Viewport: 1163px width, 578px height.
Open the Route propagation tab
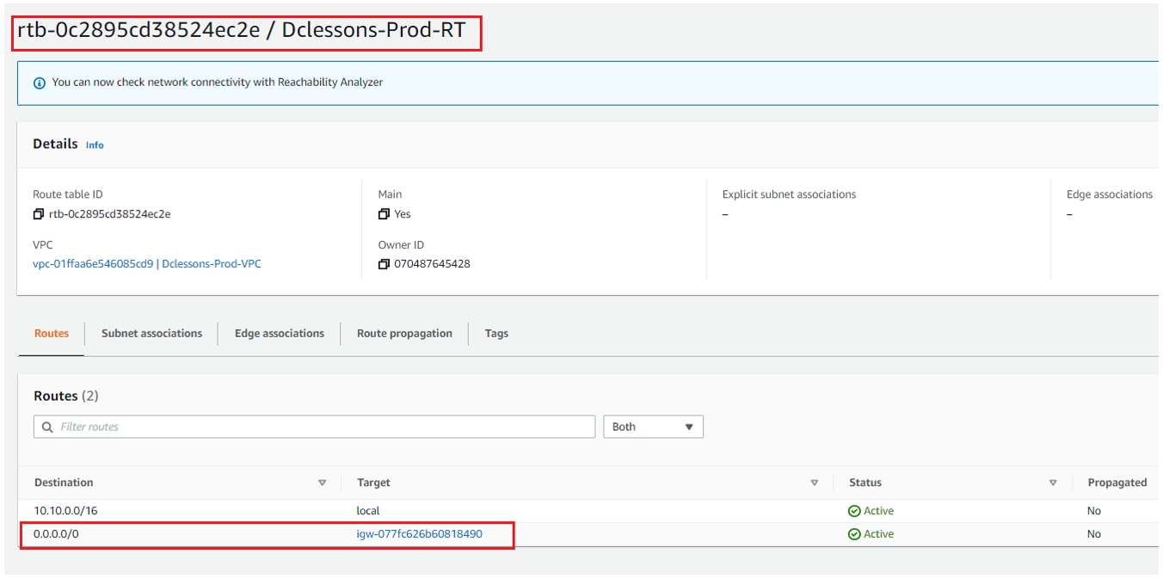click(404, 334)
